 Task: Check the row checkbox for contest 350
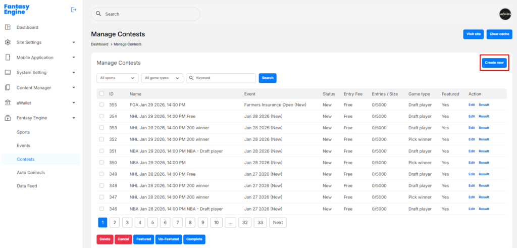tap(102, 163)
